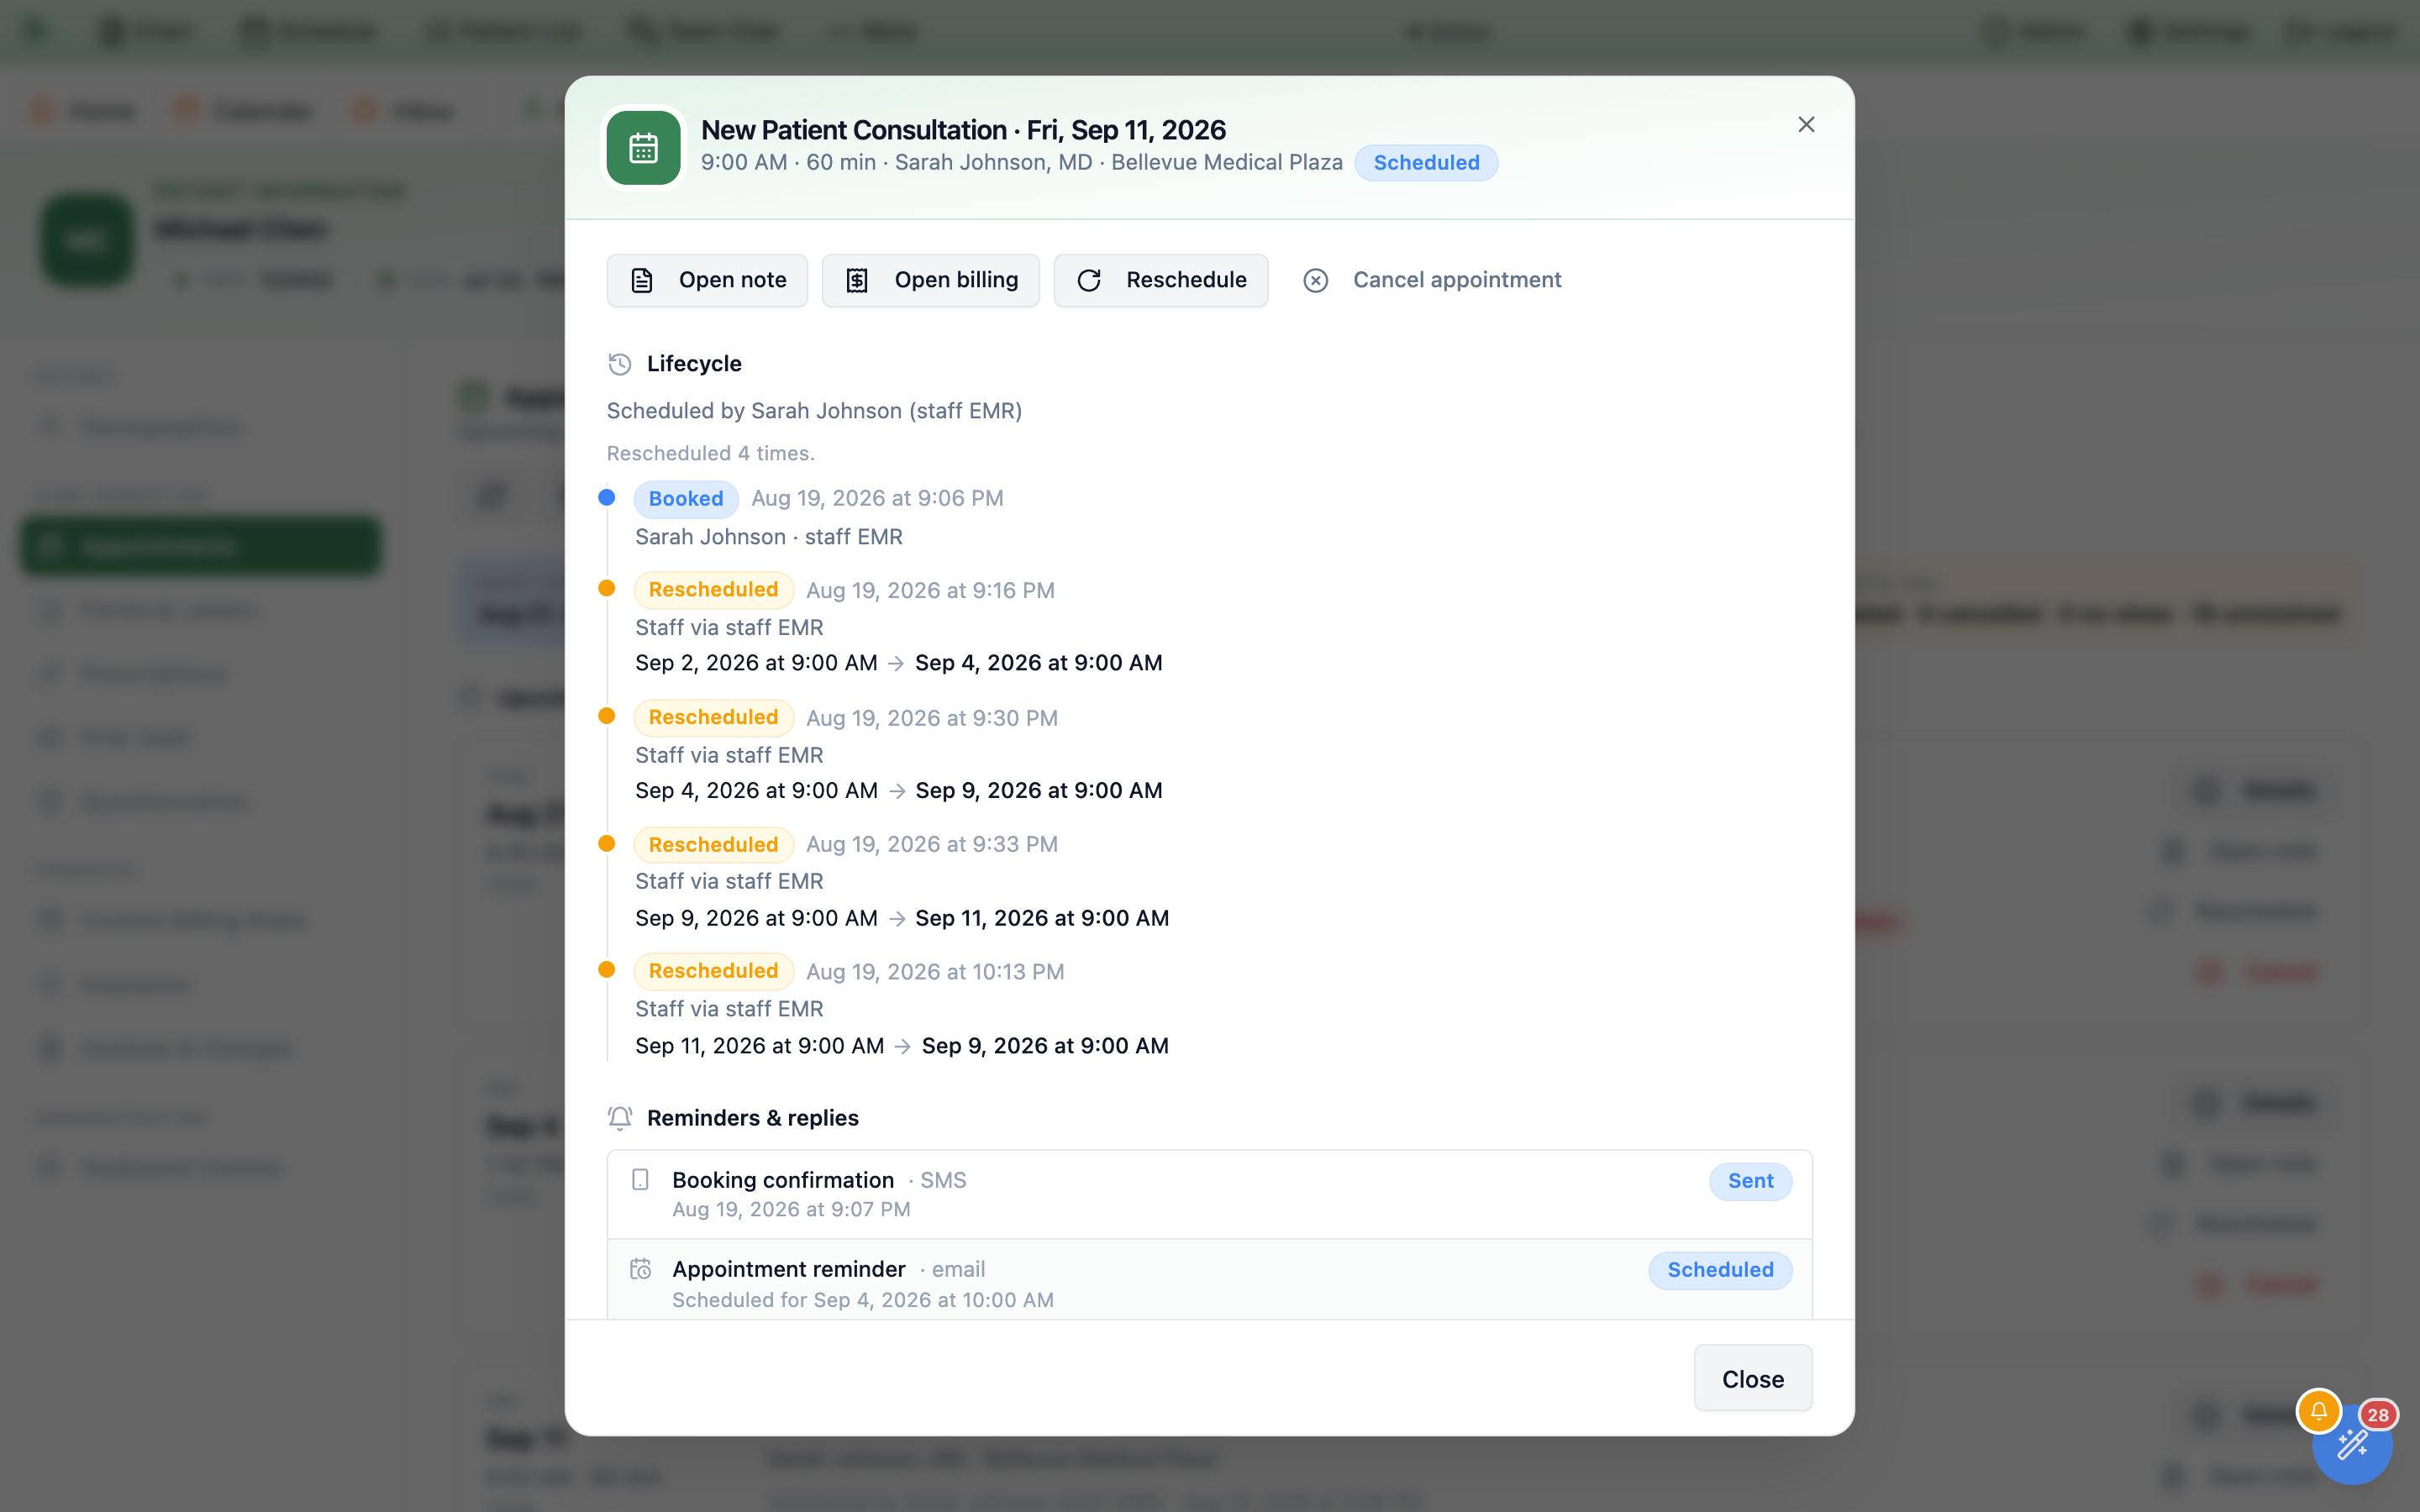Image resolution: width=2420 pixels, height=1512 pixels.
Task: Click Rescheduled badge dated 9:33 PM
Action: click(x=713, y=844)
